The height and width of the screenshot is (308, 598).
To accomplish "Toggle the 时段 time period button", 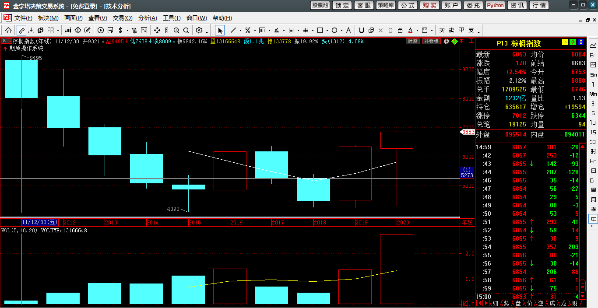I will point(412,41).
